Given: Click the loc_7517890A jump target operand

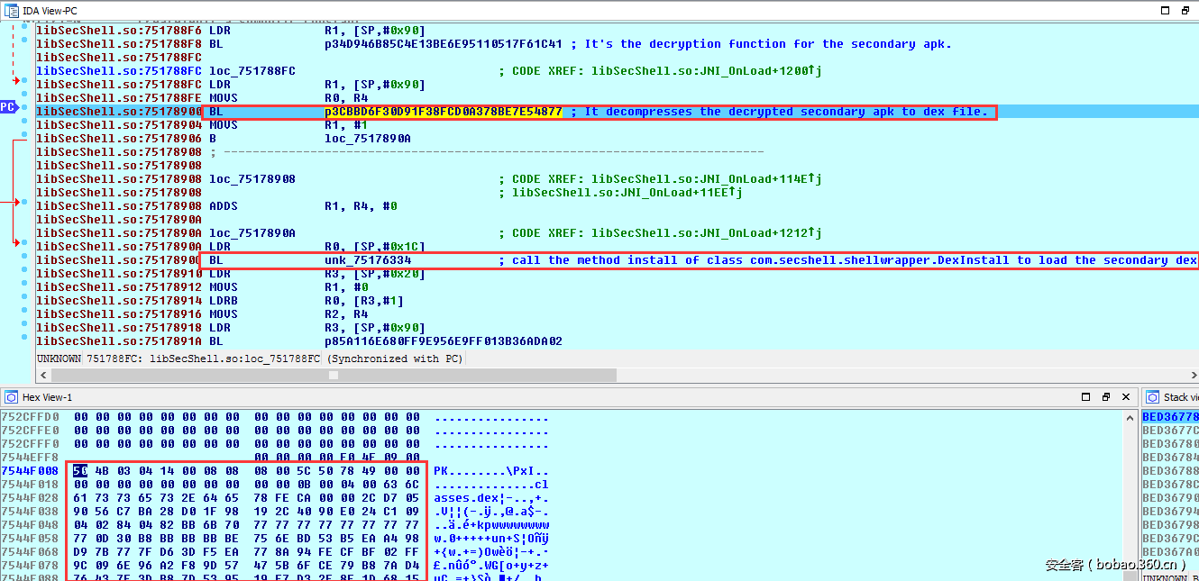Looking at the screenshot, I should (368, 139).
